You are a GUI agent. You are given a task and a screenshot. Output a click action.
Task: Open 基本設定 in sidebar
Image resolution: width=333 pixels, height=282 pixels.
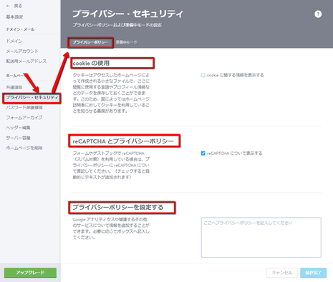pos(14,17)
